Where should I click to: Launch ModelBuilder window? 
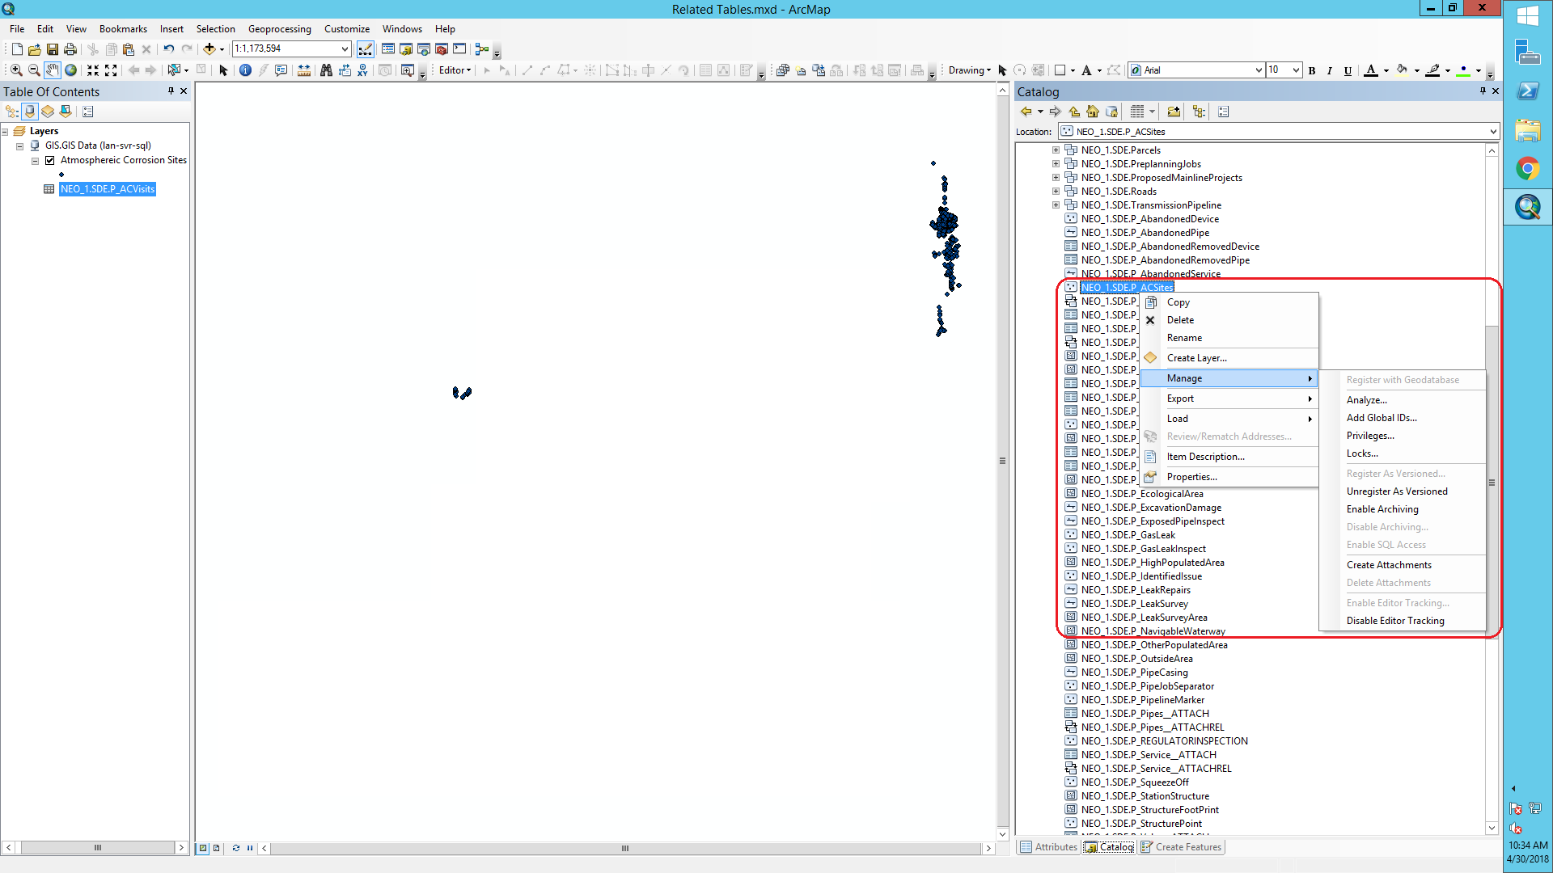coord(482,49)
